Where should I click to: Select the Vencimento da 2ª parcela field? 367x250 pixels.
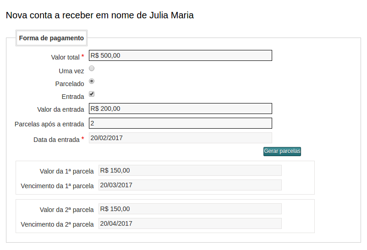pos(190,223)
